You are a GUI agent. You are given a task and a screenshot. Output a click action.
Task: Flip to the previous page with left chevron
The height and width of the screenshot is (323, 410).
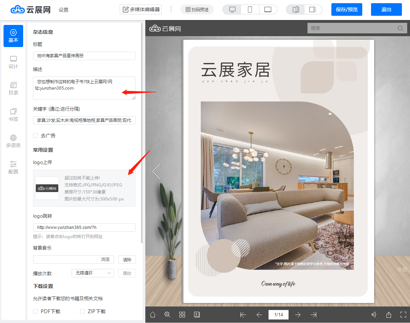156,171
